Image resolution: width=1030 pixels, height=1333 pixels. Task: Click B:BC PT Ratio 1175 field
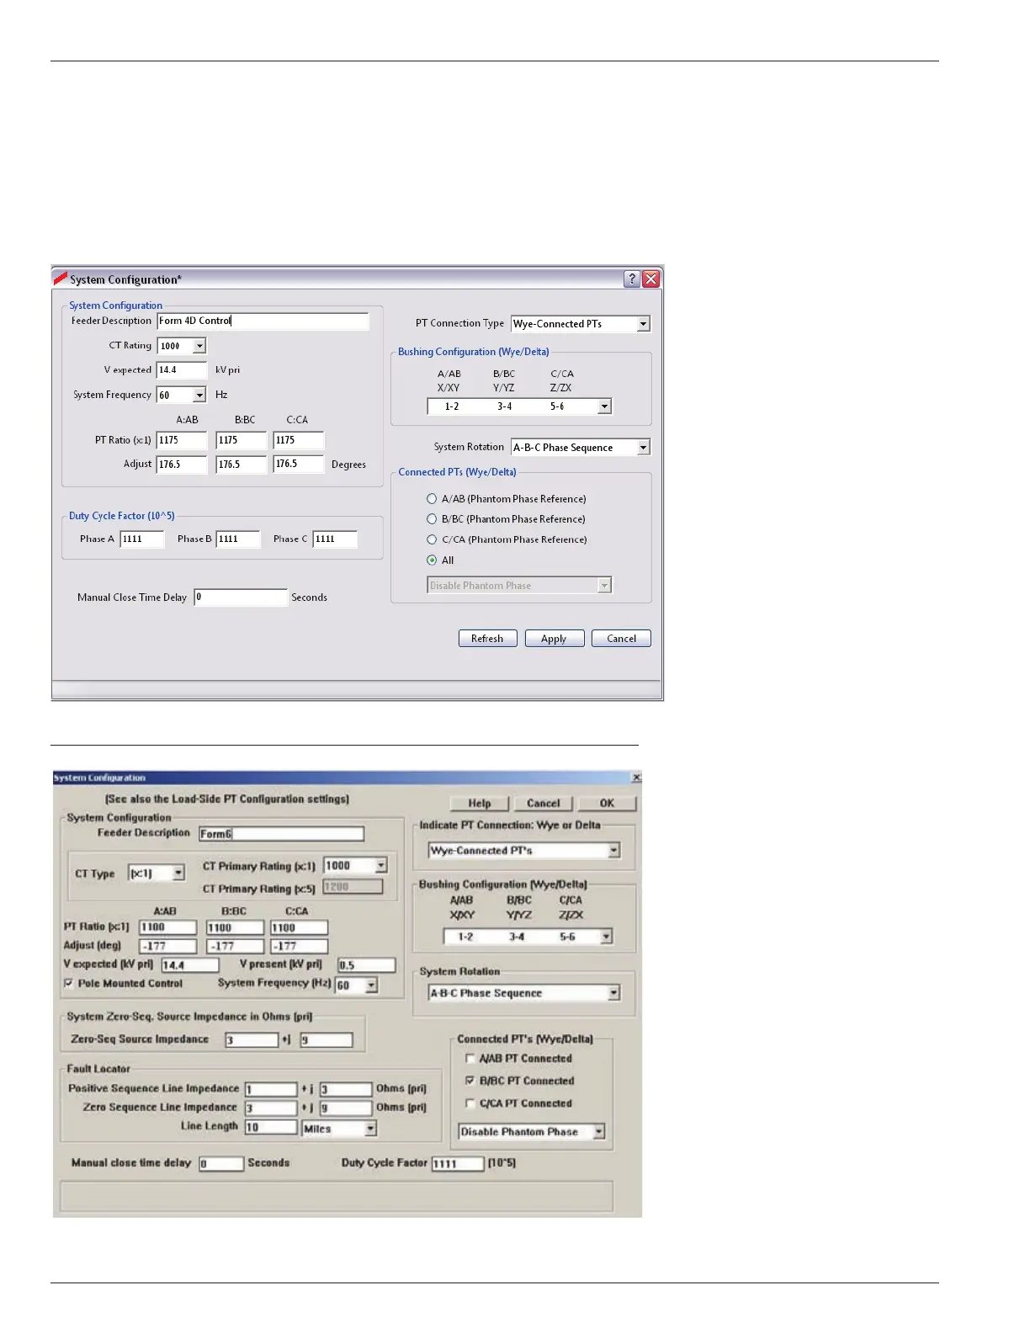click(242, 440)
